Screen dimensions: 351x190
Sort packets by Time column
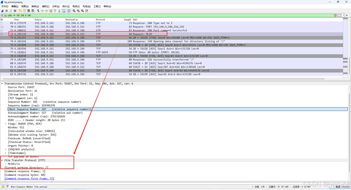click(17, 19)
